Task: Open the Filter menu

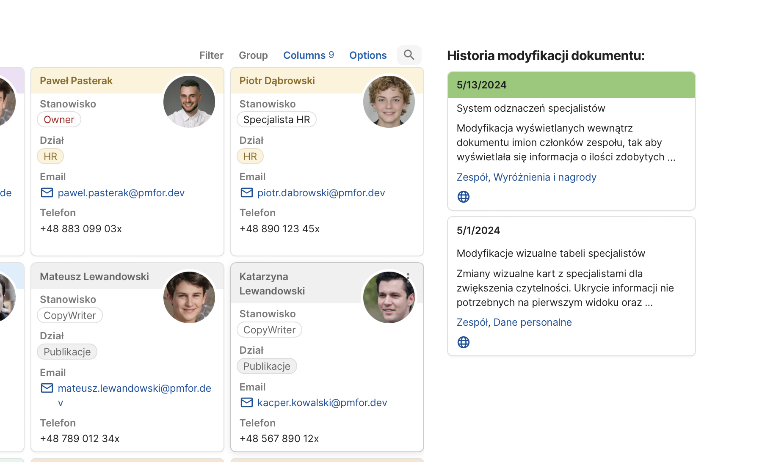Action: pos(211,55)
